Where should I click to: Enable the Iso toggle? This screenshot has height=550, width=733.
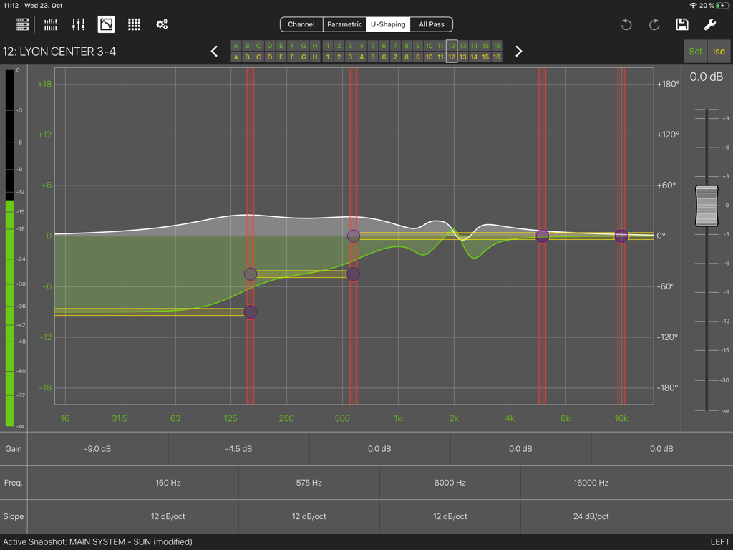pos(719,51)
